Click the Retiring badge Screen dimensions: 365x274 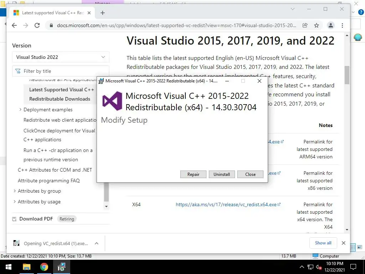pos(67,219)
